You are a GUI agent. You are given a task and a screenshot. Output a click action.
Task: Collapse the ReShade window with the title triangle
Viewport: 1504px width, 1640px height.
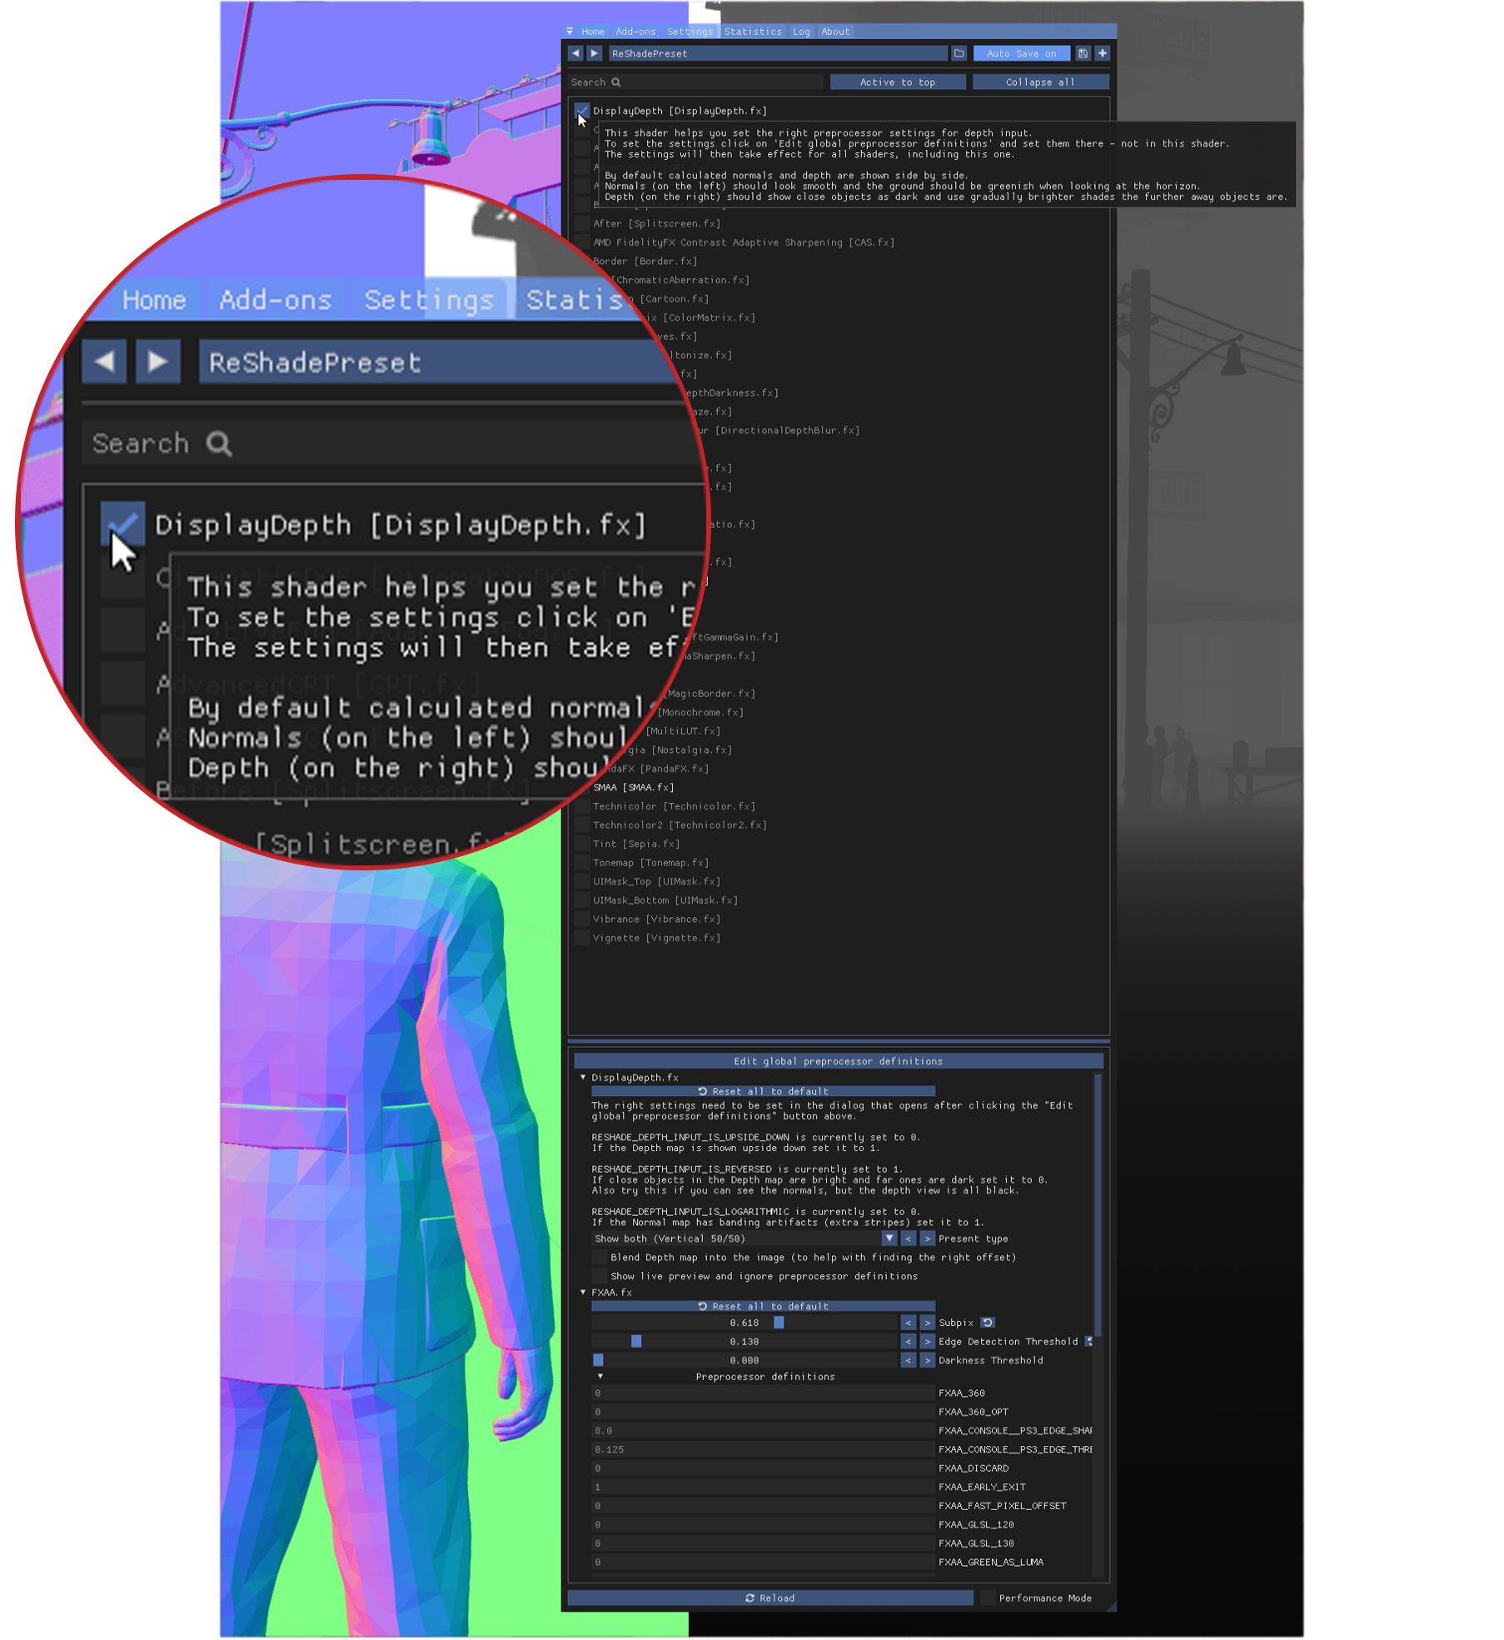point(570,32)
